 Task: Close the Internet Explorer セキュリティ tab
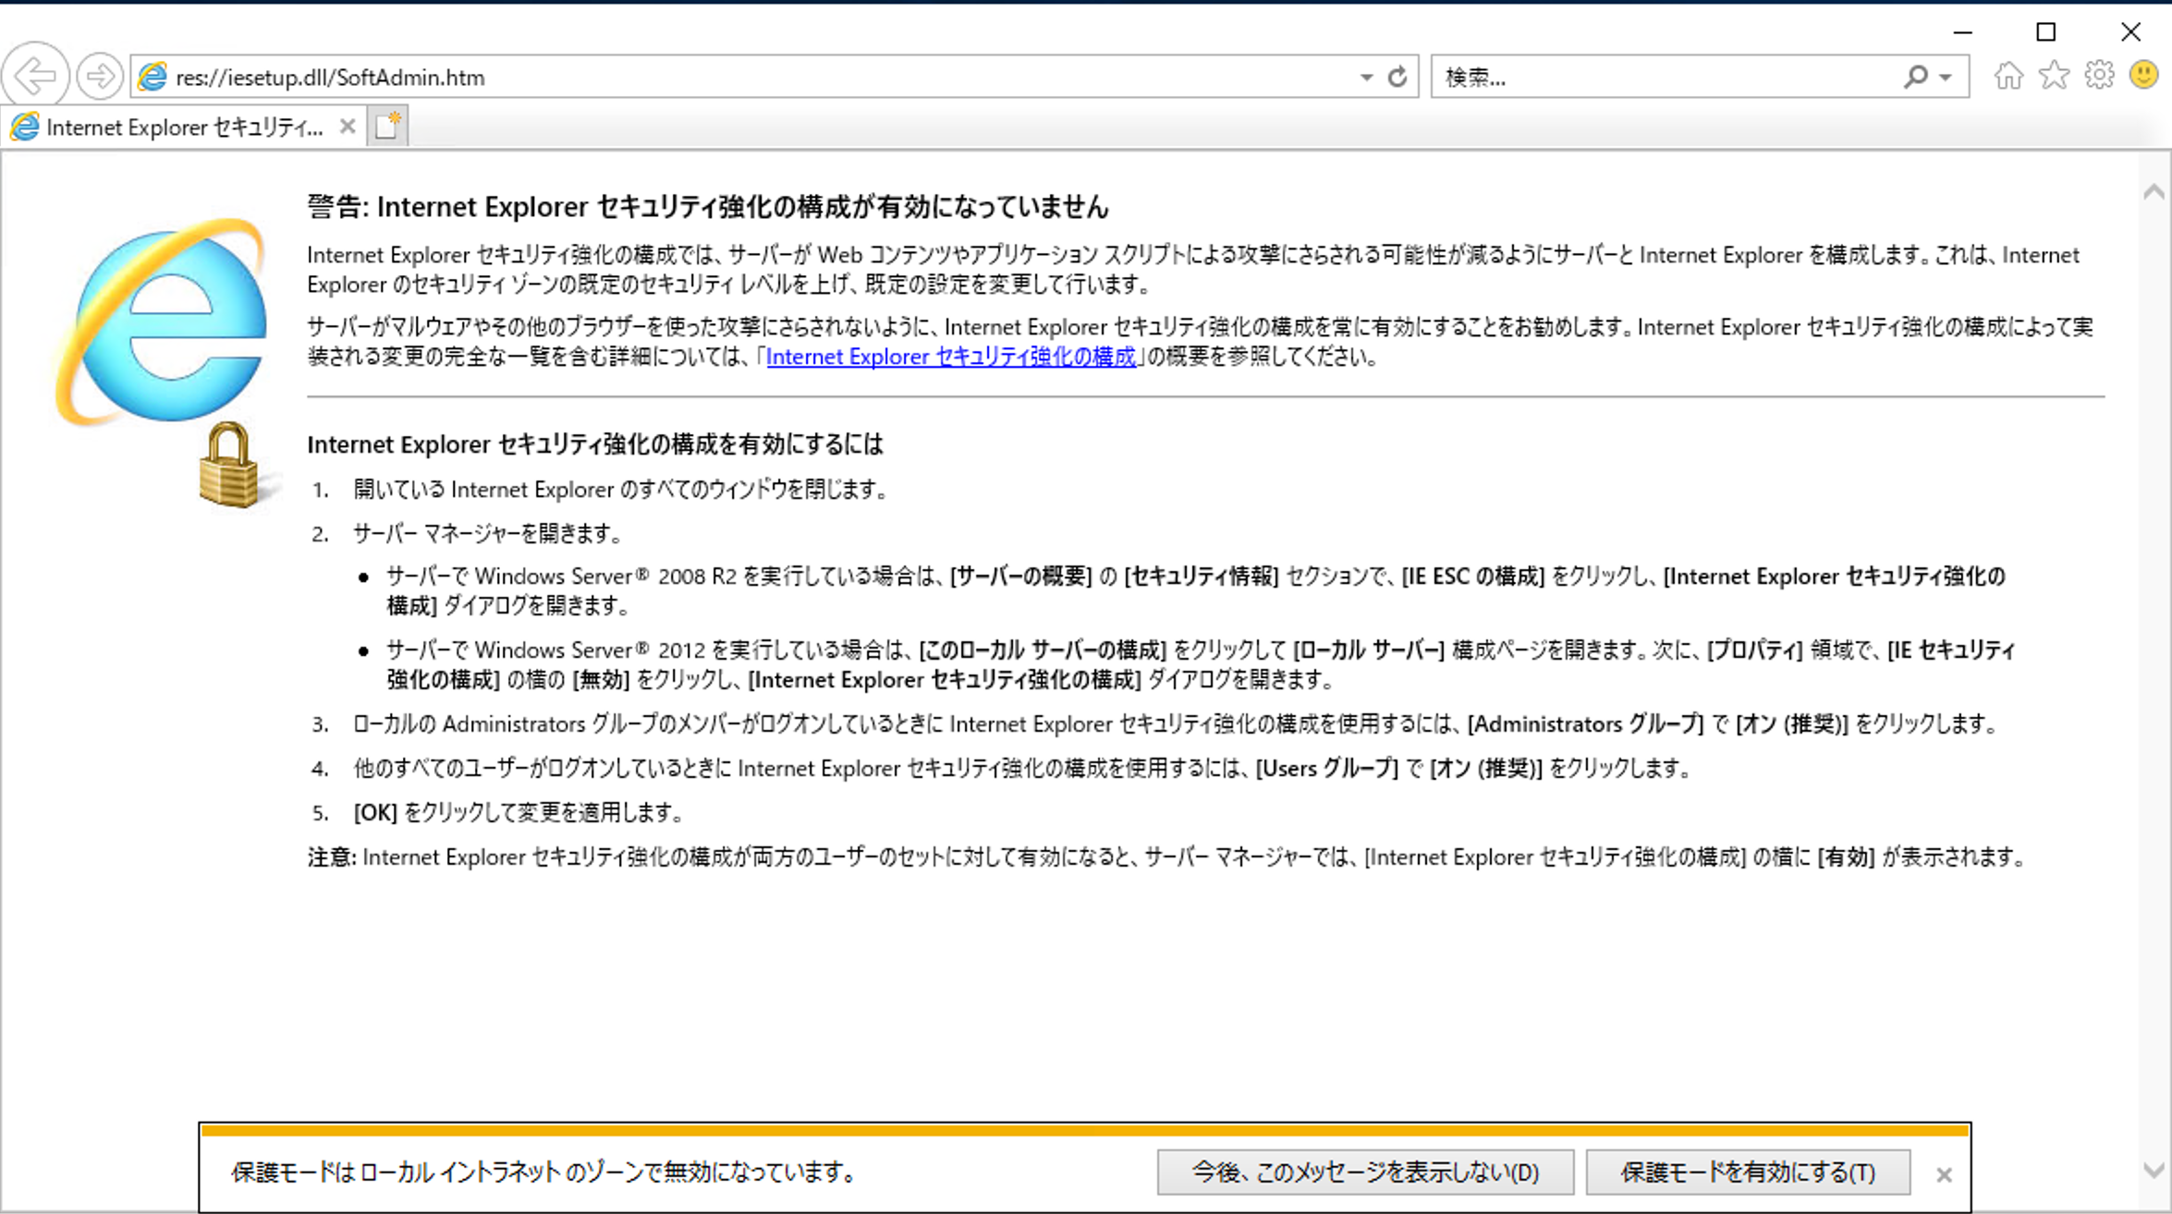point(348,127)
